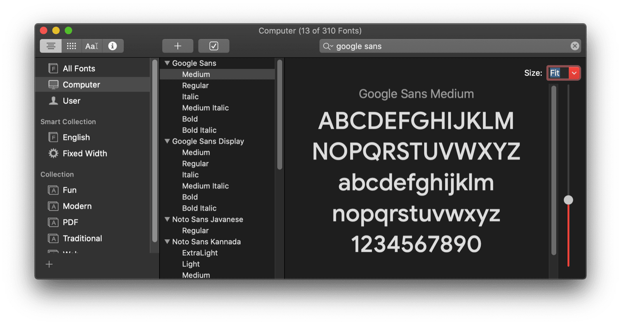Switch to repertoire grid view

[71, 46]
